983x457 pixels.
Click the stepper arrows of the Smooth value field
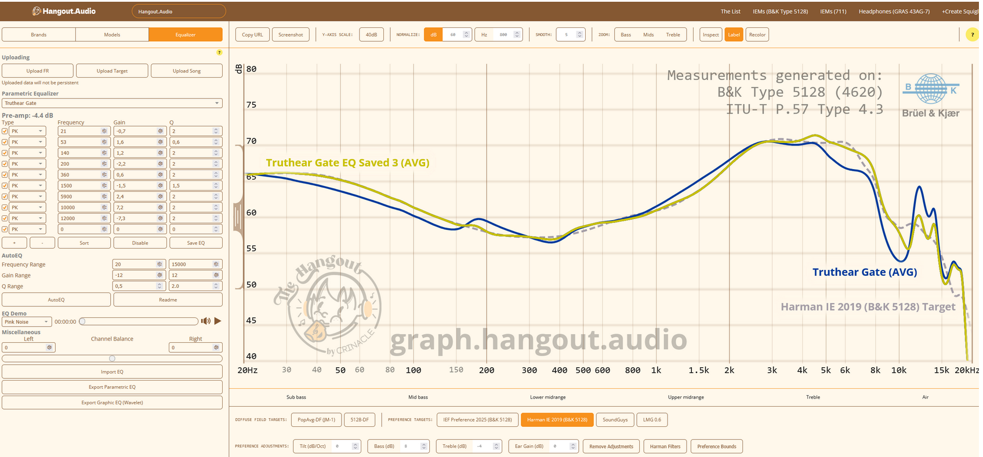pos(579,35)
